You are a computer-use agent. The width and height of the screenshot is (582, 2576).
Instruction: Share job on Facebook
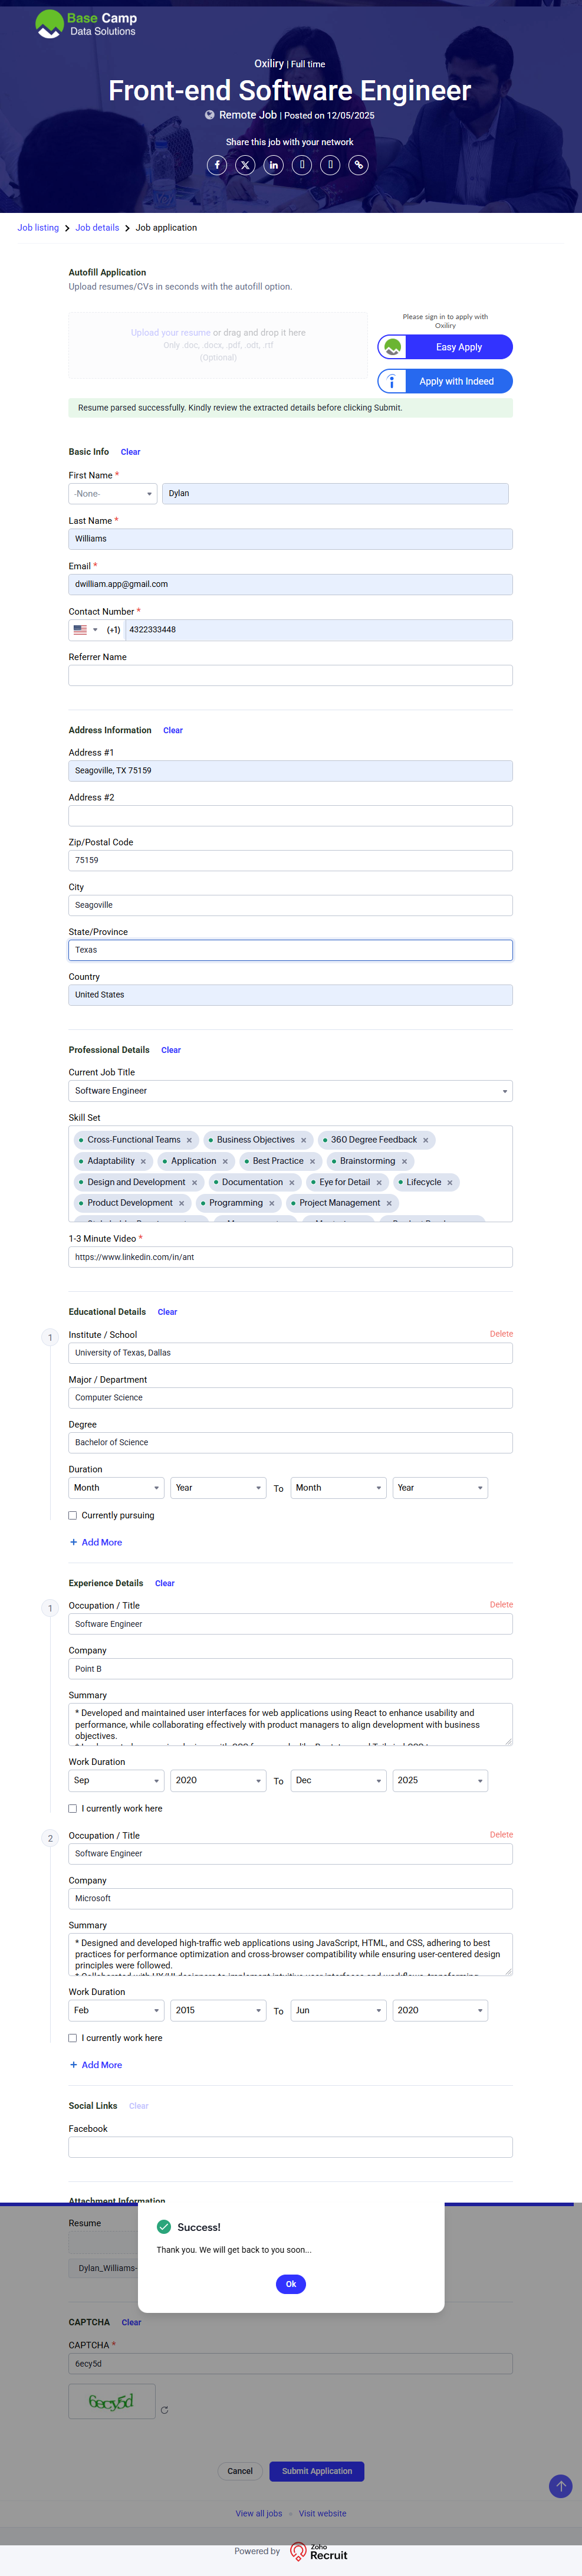[217, 165]
